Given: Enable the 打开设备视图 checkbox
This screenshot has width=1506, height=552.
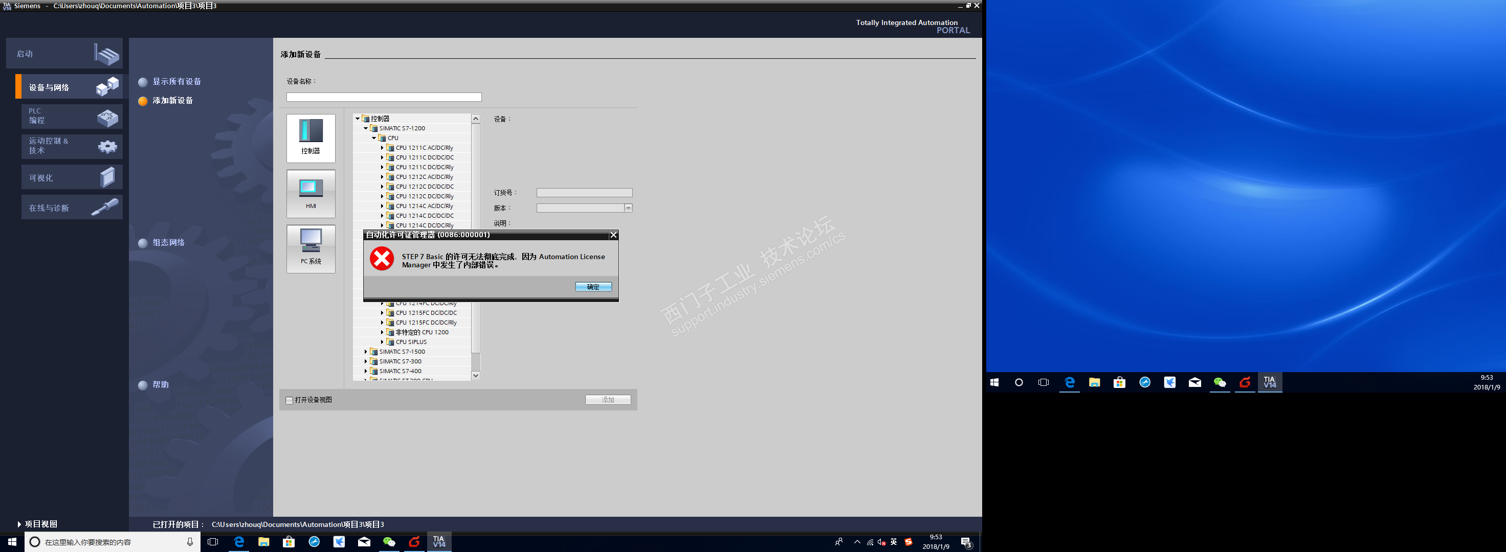Looking at the screenshot, I should tap(290, 400).
